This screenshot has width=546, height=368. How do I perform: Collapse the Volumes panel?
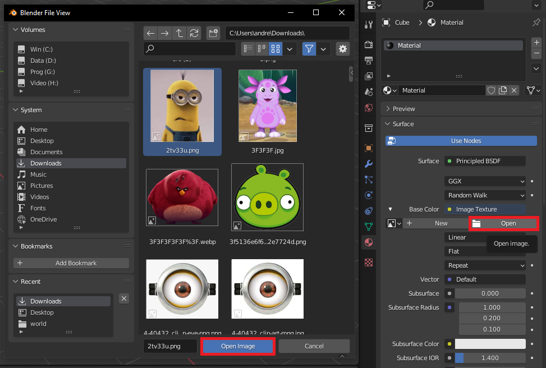click(x=15, y=30)
